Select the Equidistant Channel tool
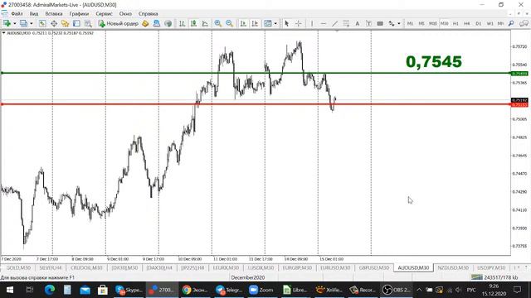The width and height of the screenshot is (531, 298). (346, 23)
